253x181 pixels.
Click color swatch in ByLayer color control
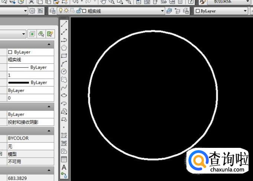(198, 11)
